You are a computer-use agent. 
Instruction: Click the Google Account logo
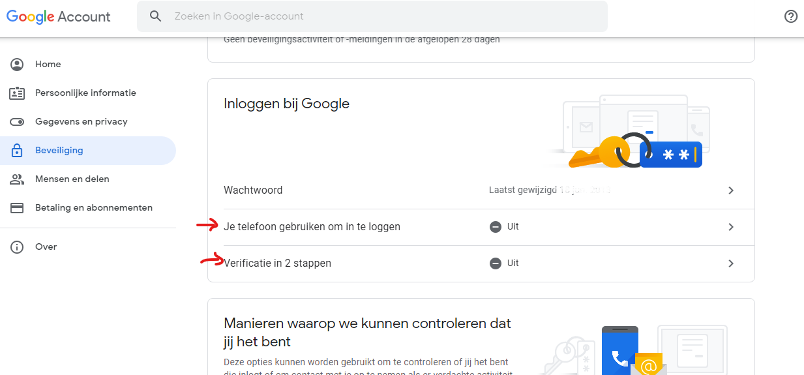click(x=59, y=16)
